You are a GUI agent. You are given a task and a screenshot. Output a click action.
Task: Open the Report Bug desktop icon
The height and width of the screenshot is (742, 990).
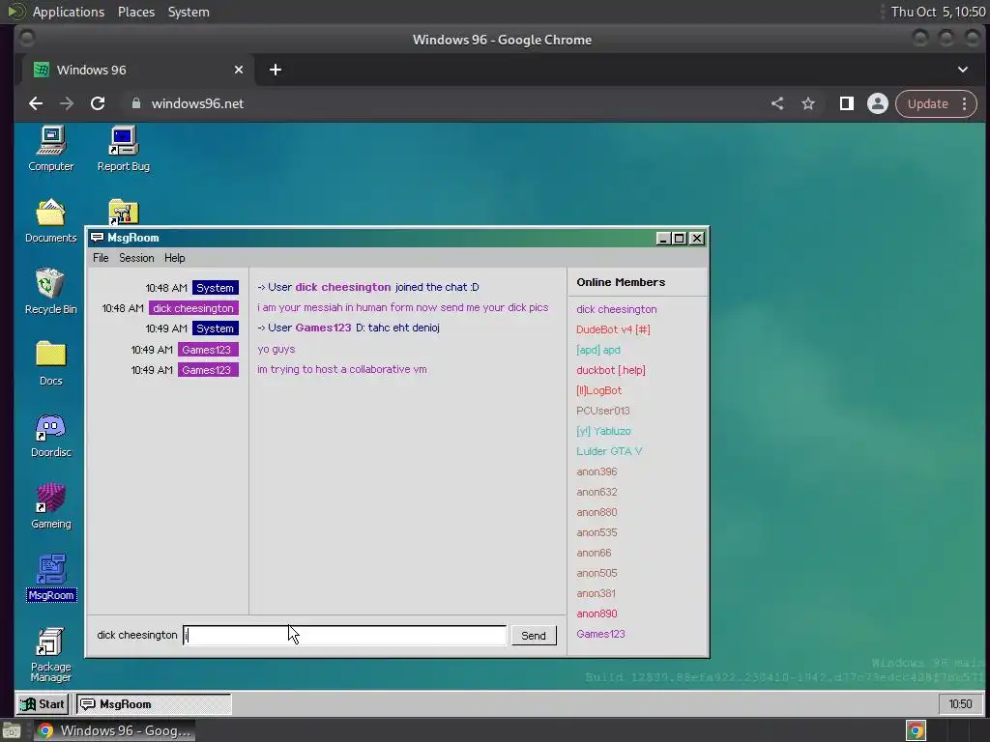pyautogui.click(x=123, y=149)
